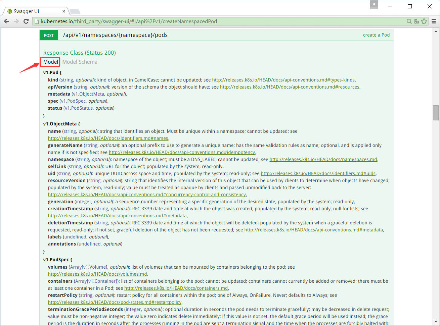Open the api-conventions.md#metadata link under deletionTimestamp
The width and height of the screenshot is (440, 326).
pyautogui.click(x=313, y=230)
